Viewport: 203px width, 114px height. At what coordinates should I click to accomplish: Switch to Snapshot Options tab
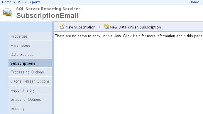[30, 99]
